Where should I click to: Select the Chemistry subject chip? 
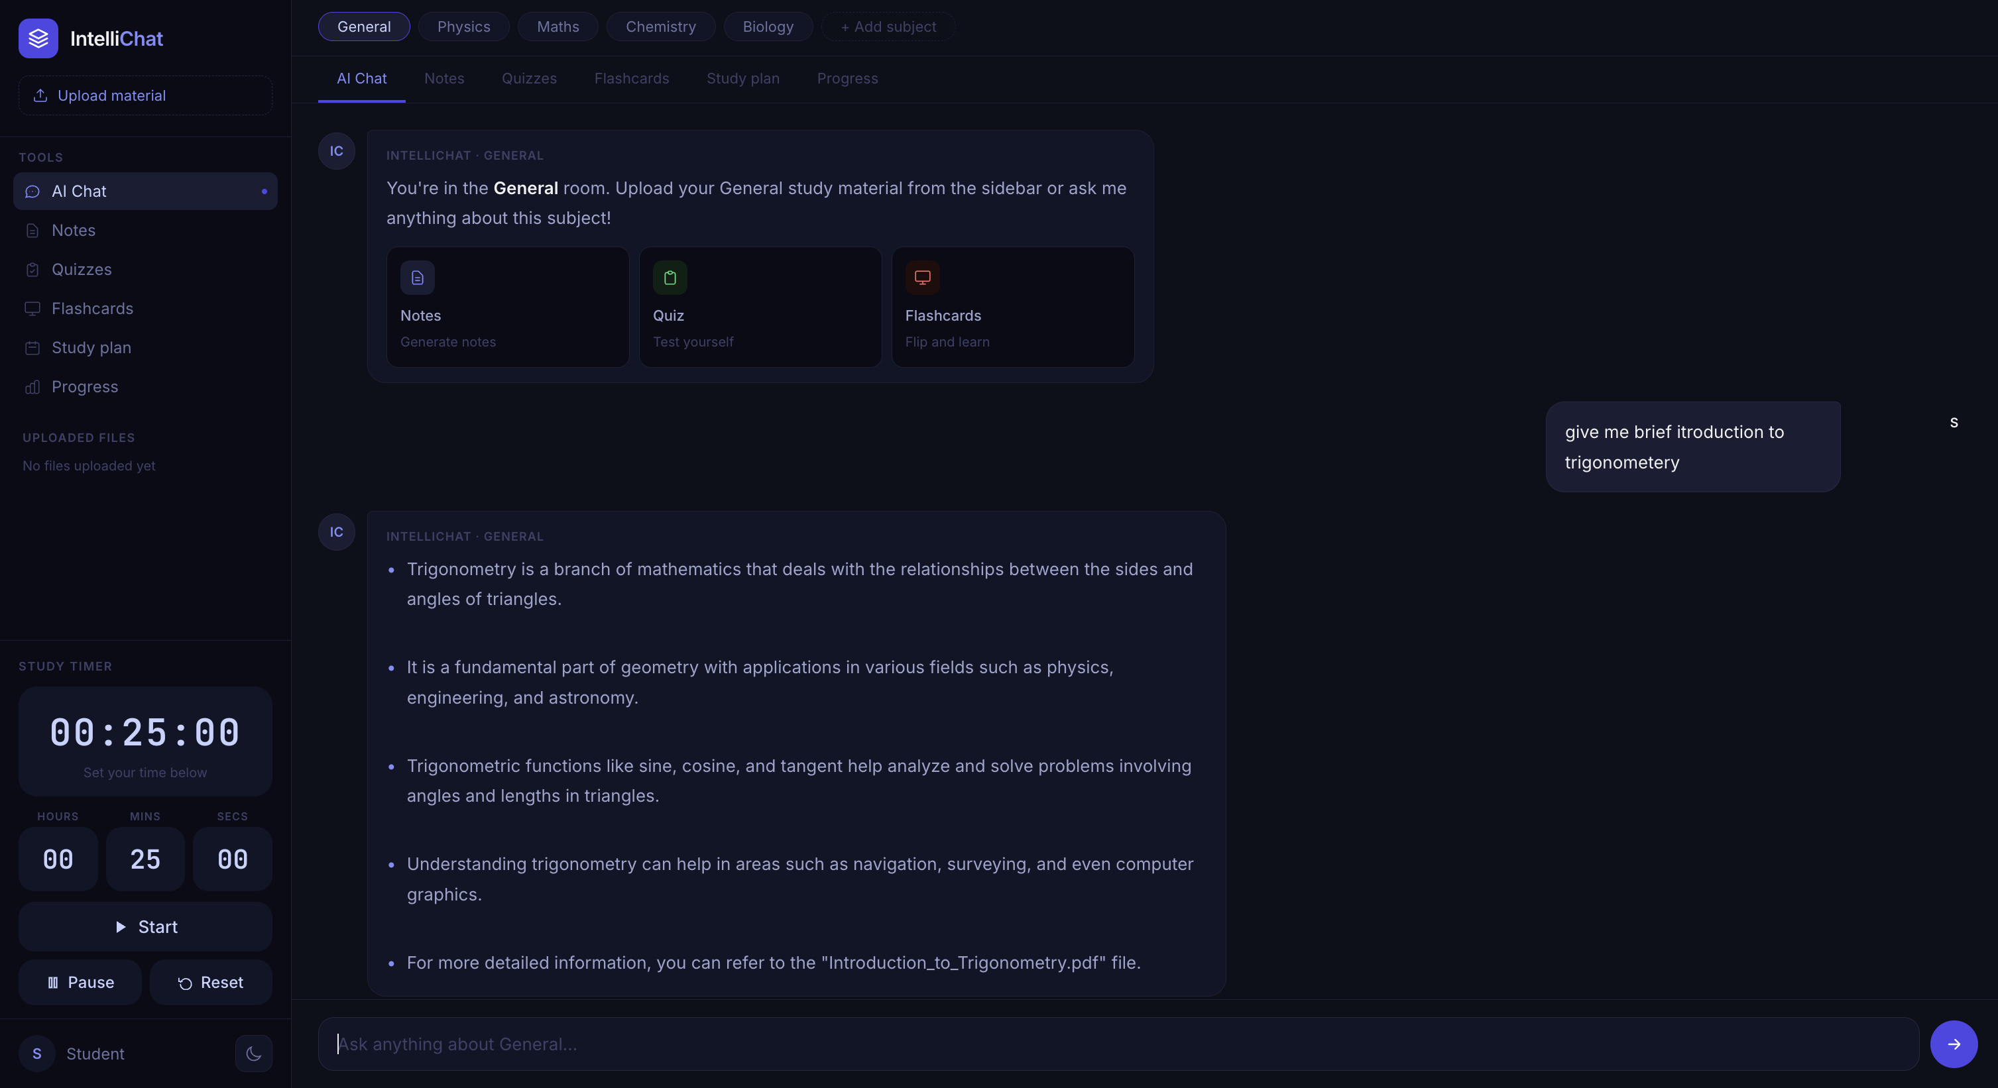[660, 27]
